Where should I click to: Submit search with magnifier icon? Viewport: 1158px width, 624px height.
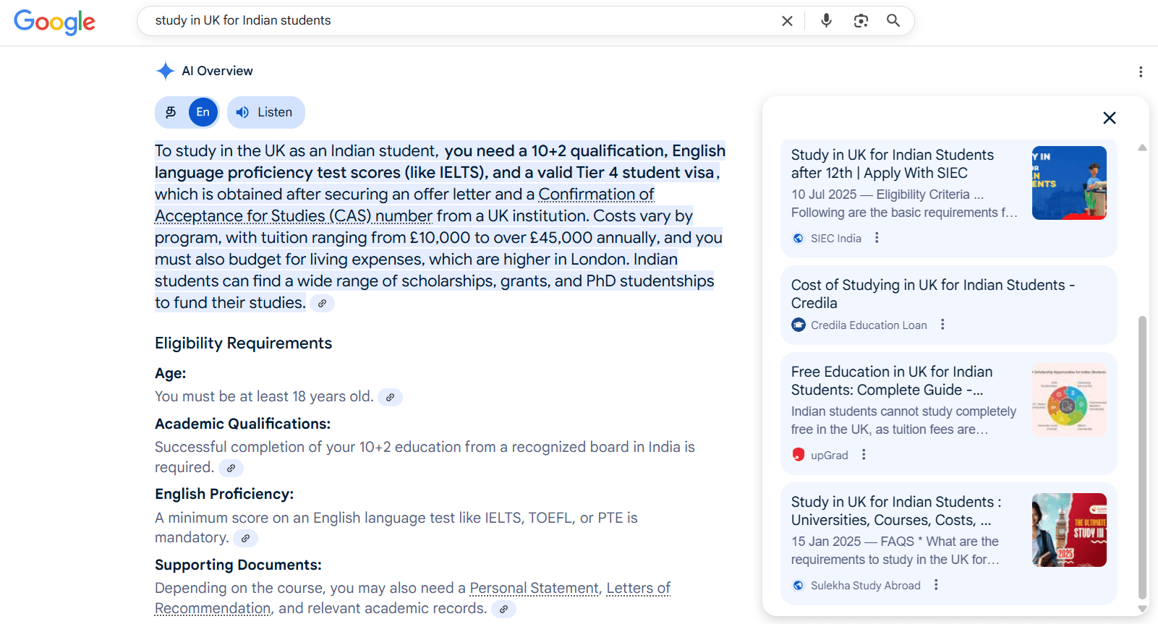click(893, 21)
